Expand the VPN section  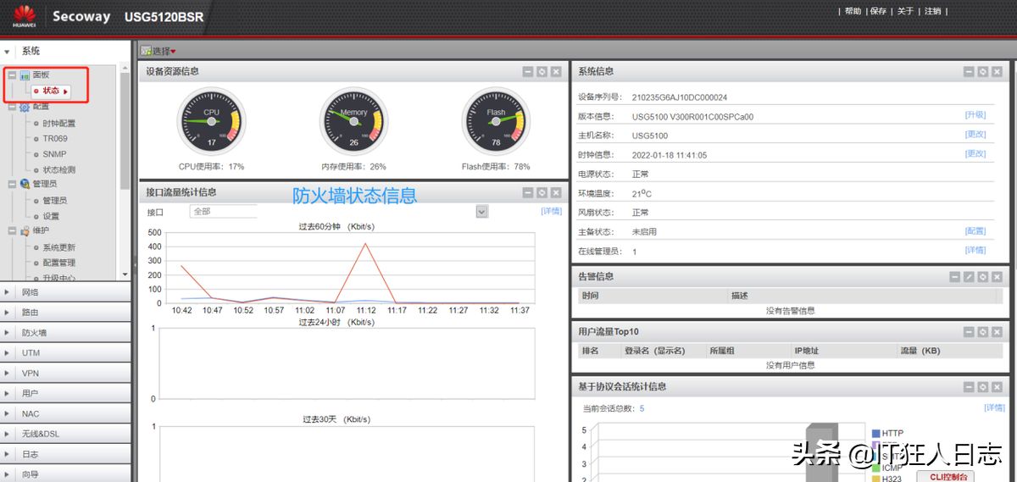(x=65, y=374)
